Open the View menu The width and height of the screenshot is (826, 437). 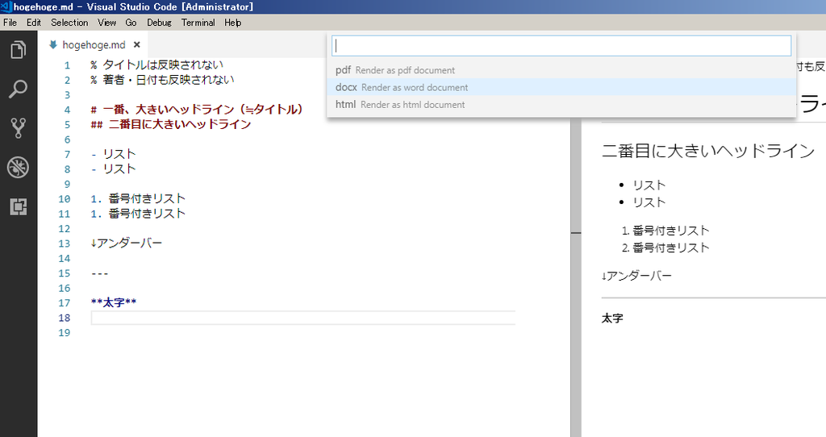point(107,23)
